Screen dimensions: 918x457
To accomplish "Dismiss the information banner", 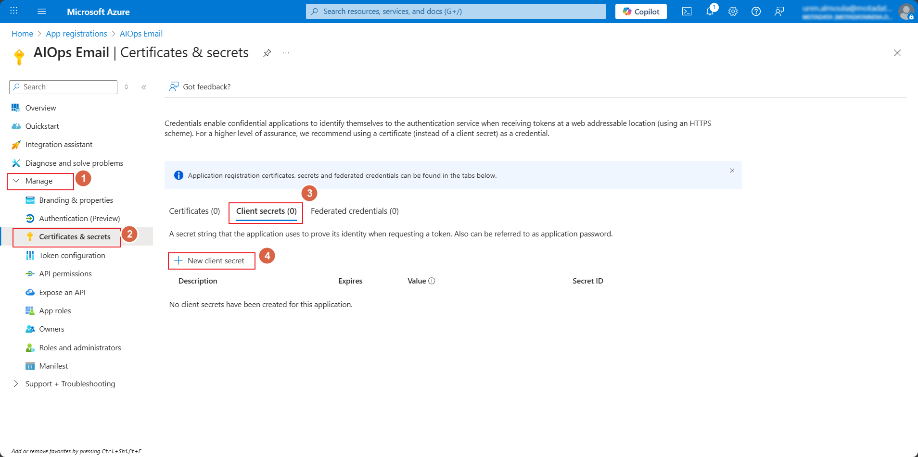I will click(732, 171).
